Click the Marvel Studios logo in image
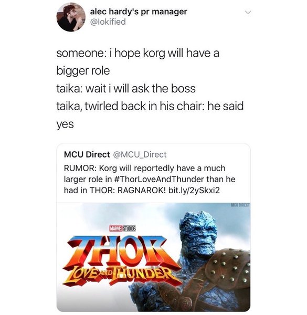Viewport: 307px width, 315px height. point(122,228)
